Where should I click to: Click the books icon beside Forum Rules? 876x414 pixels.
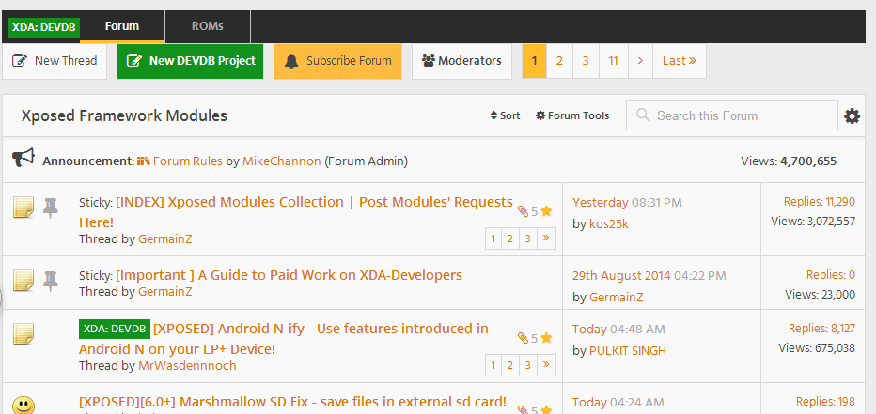(144, 161)
